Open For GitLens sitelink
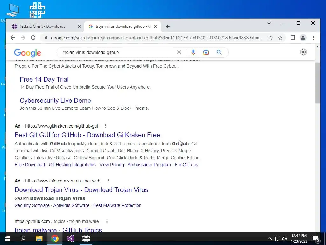This screenshot has height=245, width=326. (x=187, y=165)
